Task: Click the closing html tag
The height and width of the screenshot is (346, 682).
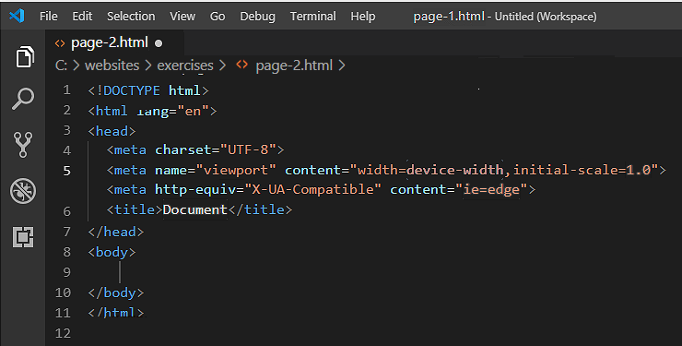Action: (x=116, y=313)
